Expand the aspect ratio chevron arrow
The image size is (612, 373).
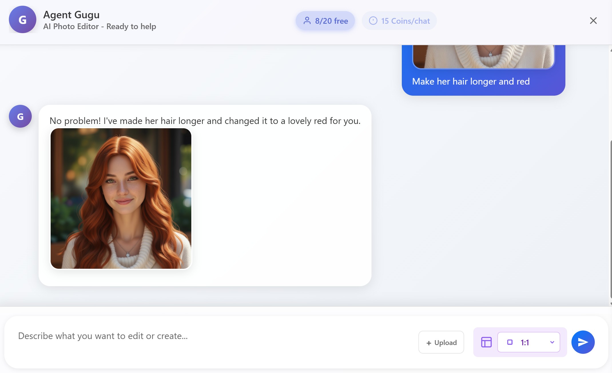click(552, 342)
